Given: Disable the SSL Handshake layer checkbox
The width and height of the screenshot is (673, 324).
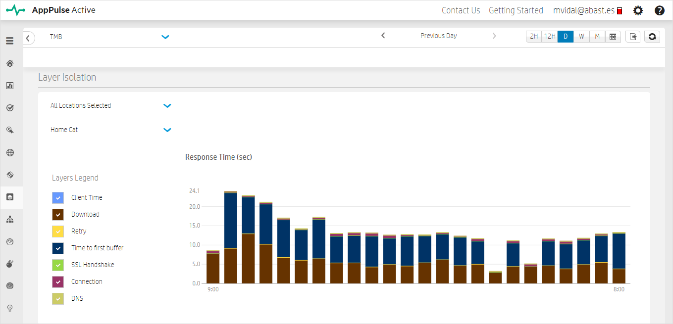Looking at the screenshot, I should 58,265.
